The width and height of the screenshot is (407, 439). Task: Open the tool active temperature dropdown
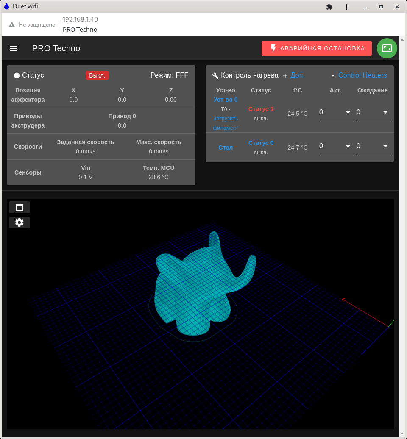coord(336,112)
